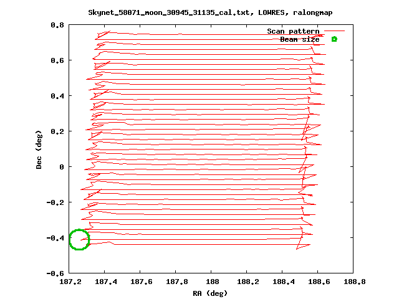
Task: Click the 0.2 y-axis tick label
Action: pyautogui.click(x=57, y=131)
